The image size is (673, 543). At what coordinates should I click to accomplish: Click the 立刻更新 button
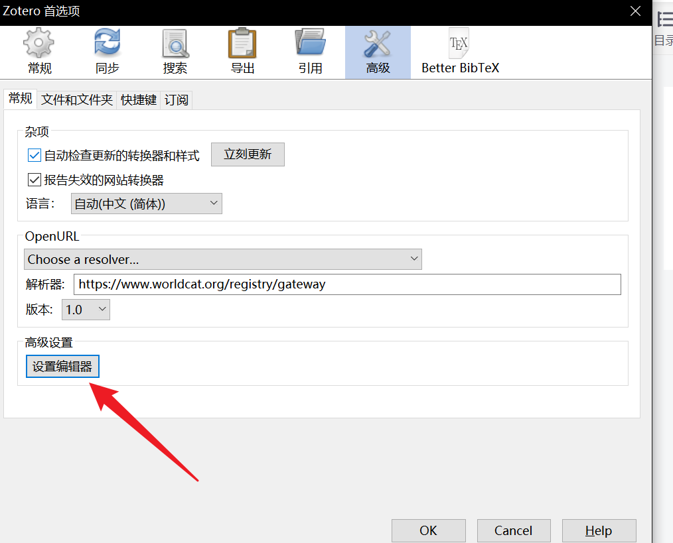click(248, 154)
